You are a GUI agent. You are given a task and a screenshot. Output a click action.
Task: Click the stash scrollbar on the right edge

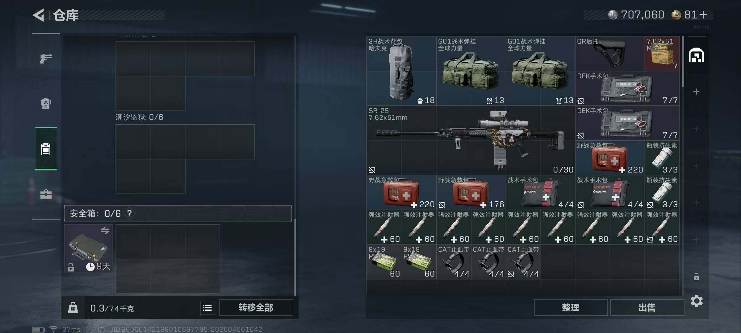[683, 62]
